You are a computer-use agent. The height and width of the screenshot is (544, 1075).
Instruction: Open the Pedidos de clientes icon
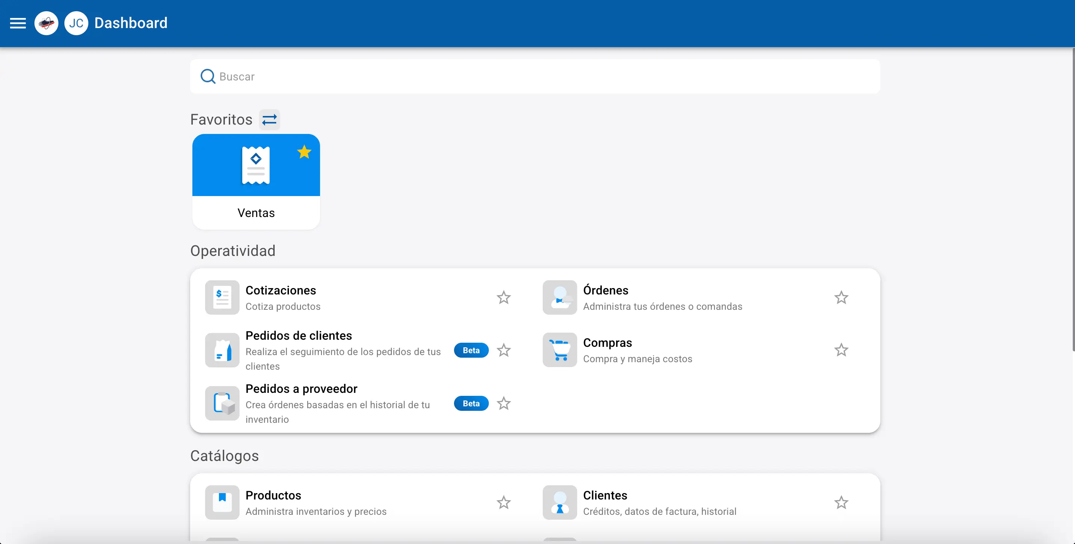222,350
